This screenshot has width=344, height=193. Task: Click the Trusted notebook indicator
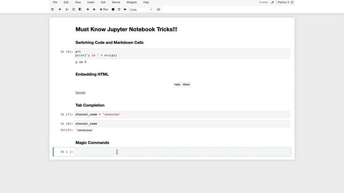click(263, 2)
